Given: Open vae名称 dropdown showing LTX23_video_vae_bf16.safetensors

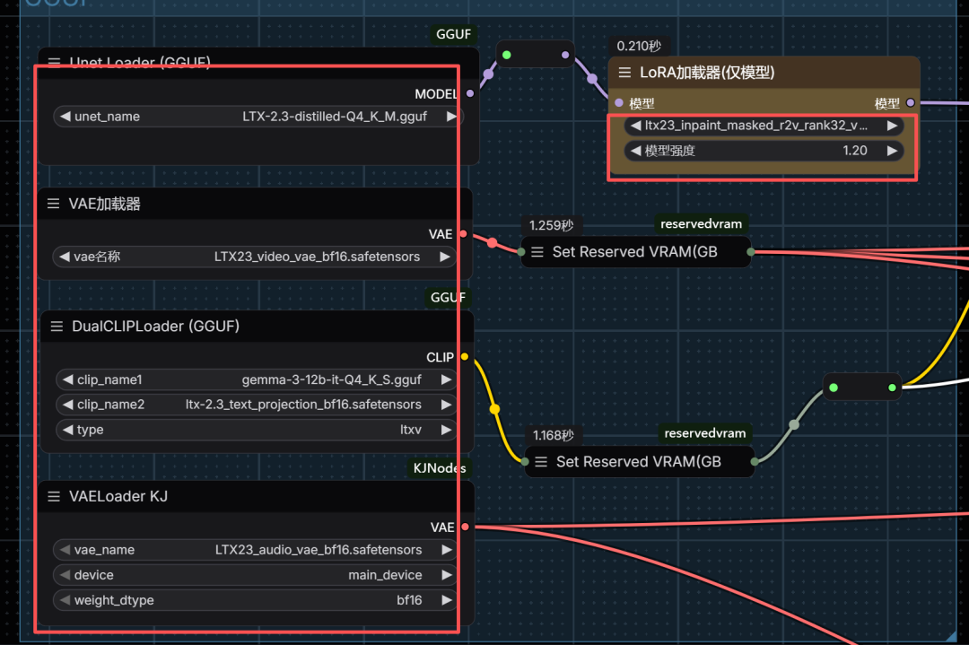Looking at the screenshot, I should [255, 257].
